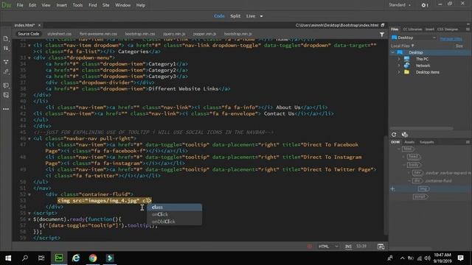Select class from the code hint list
Image resolution: width=472 pixels, height=265 pixels.
[x=174, y=208]
